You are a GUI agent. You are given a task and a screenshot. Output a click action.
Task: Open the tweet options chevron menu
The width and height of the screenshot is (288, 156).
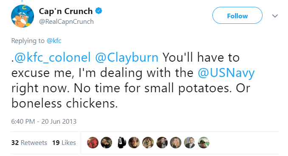pyautogui.click(x=275, y=16)
